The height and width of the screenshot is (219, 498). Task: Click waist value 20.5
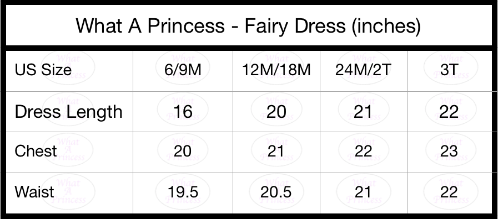pyautogui.click(x=276, y=192)
